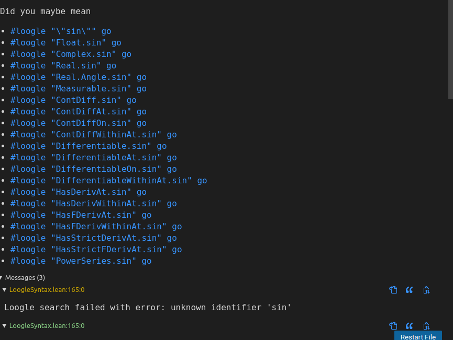Collapse yellow LoogleSyntax.lean:165:0 message
Viewport: 453px width, 340px height.
4,289
